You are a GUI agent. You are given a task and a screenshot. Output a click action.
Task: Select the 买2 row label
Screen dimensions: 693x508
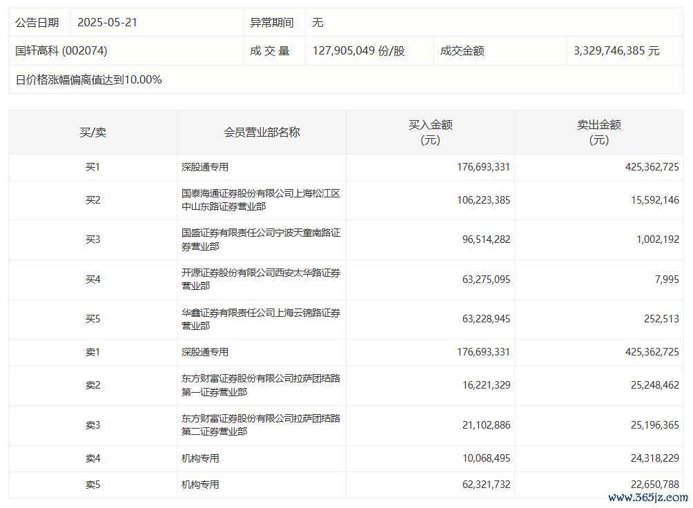point(92,200)
